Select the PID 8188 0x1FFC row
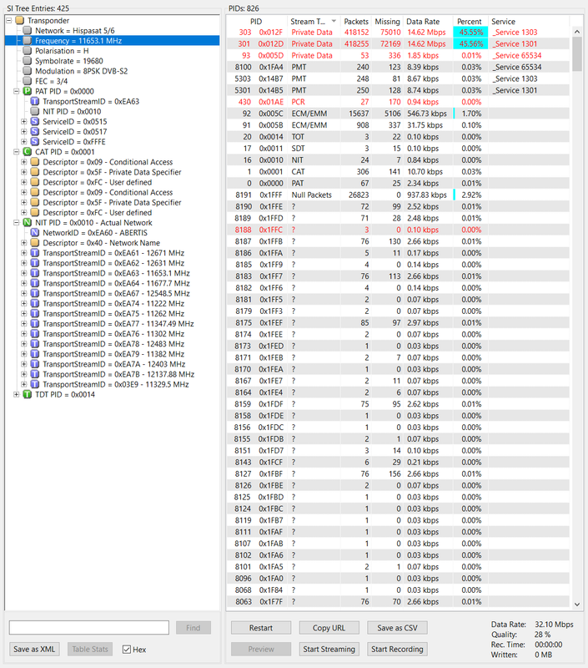This screenshot has width=588, height=668. [398, 230]
